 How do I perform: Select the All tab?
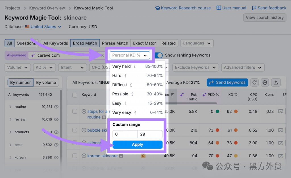(9, 43)
